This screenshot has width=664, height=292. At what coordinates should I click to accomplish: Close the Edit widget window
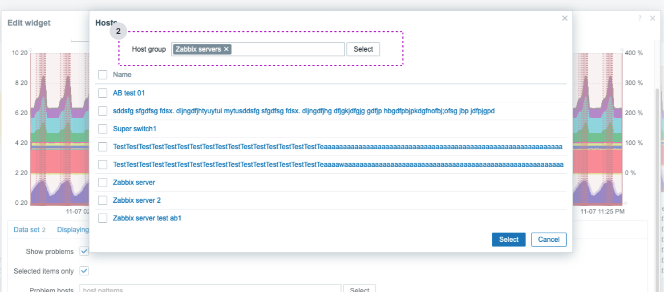[653, 18]
